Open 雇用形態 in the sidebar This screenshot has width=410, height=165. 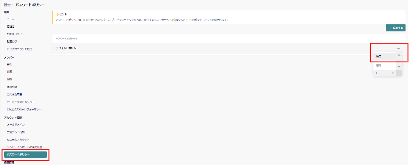(12, 87)
